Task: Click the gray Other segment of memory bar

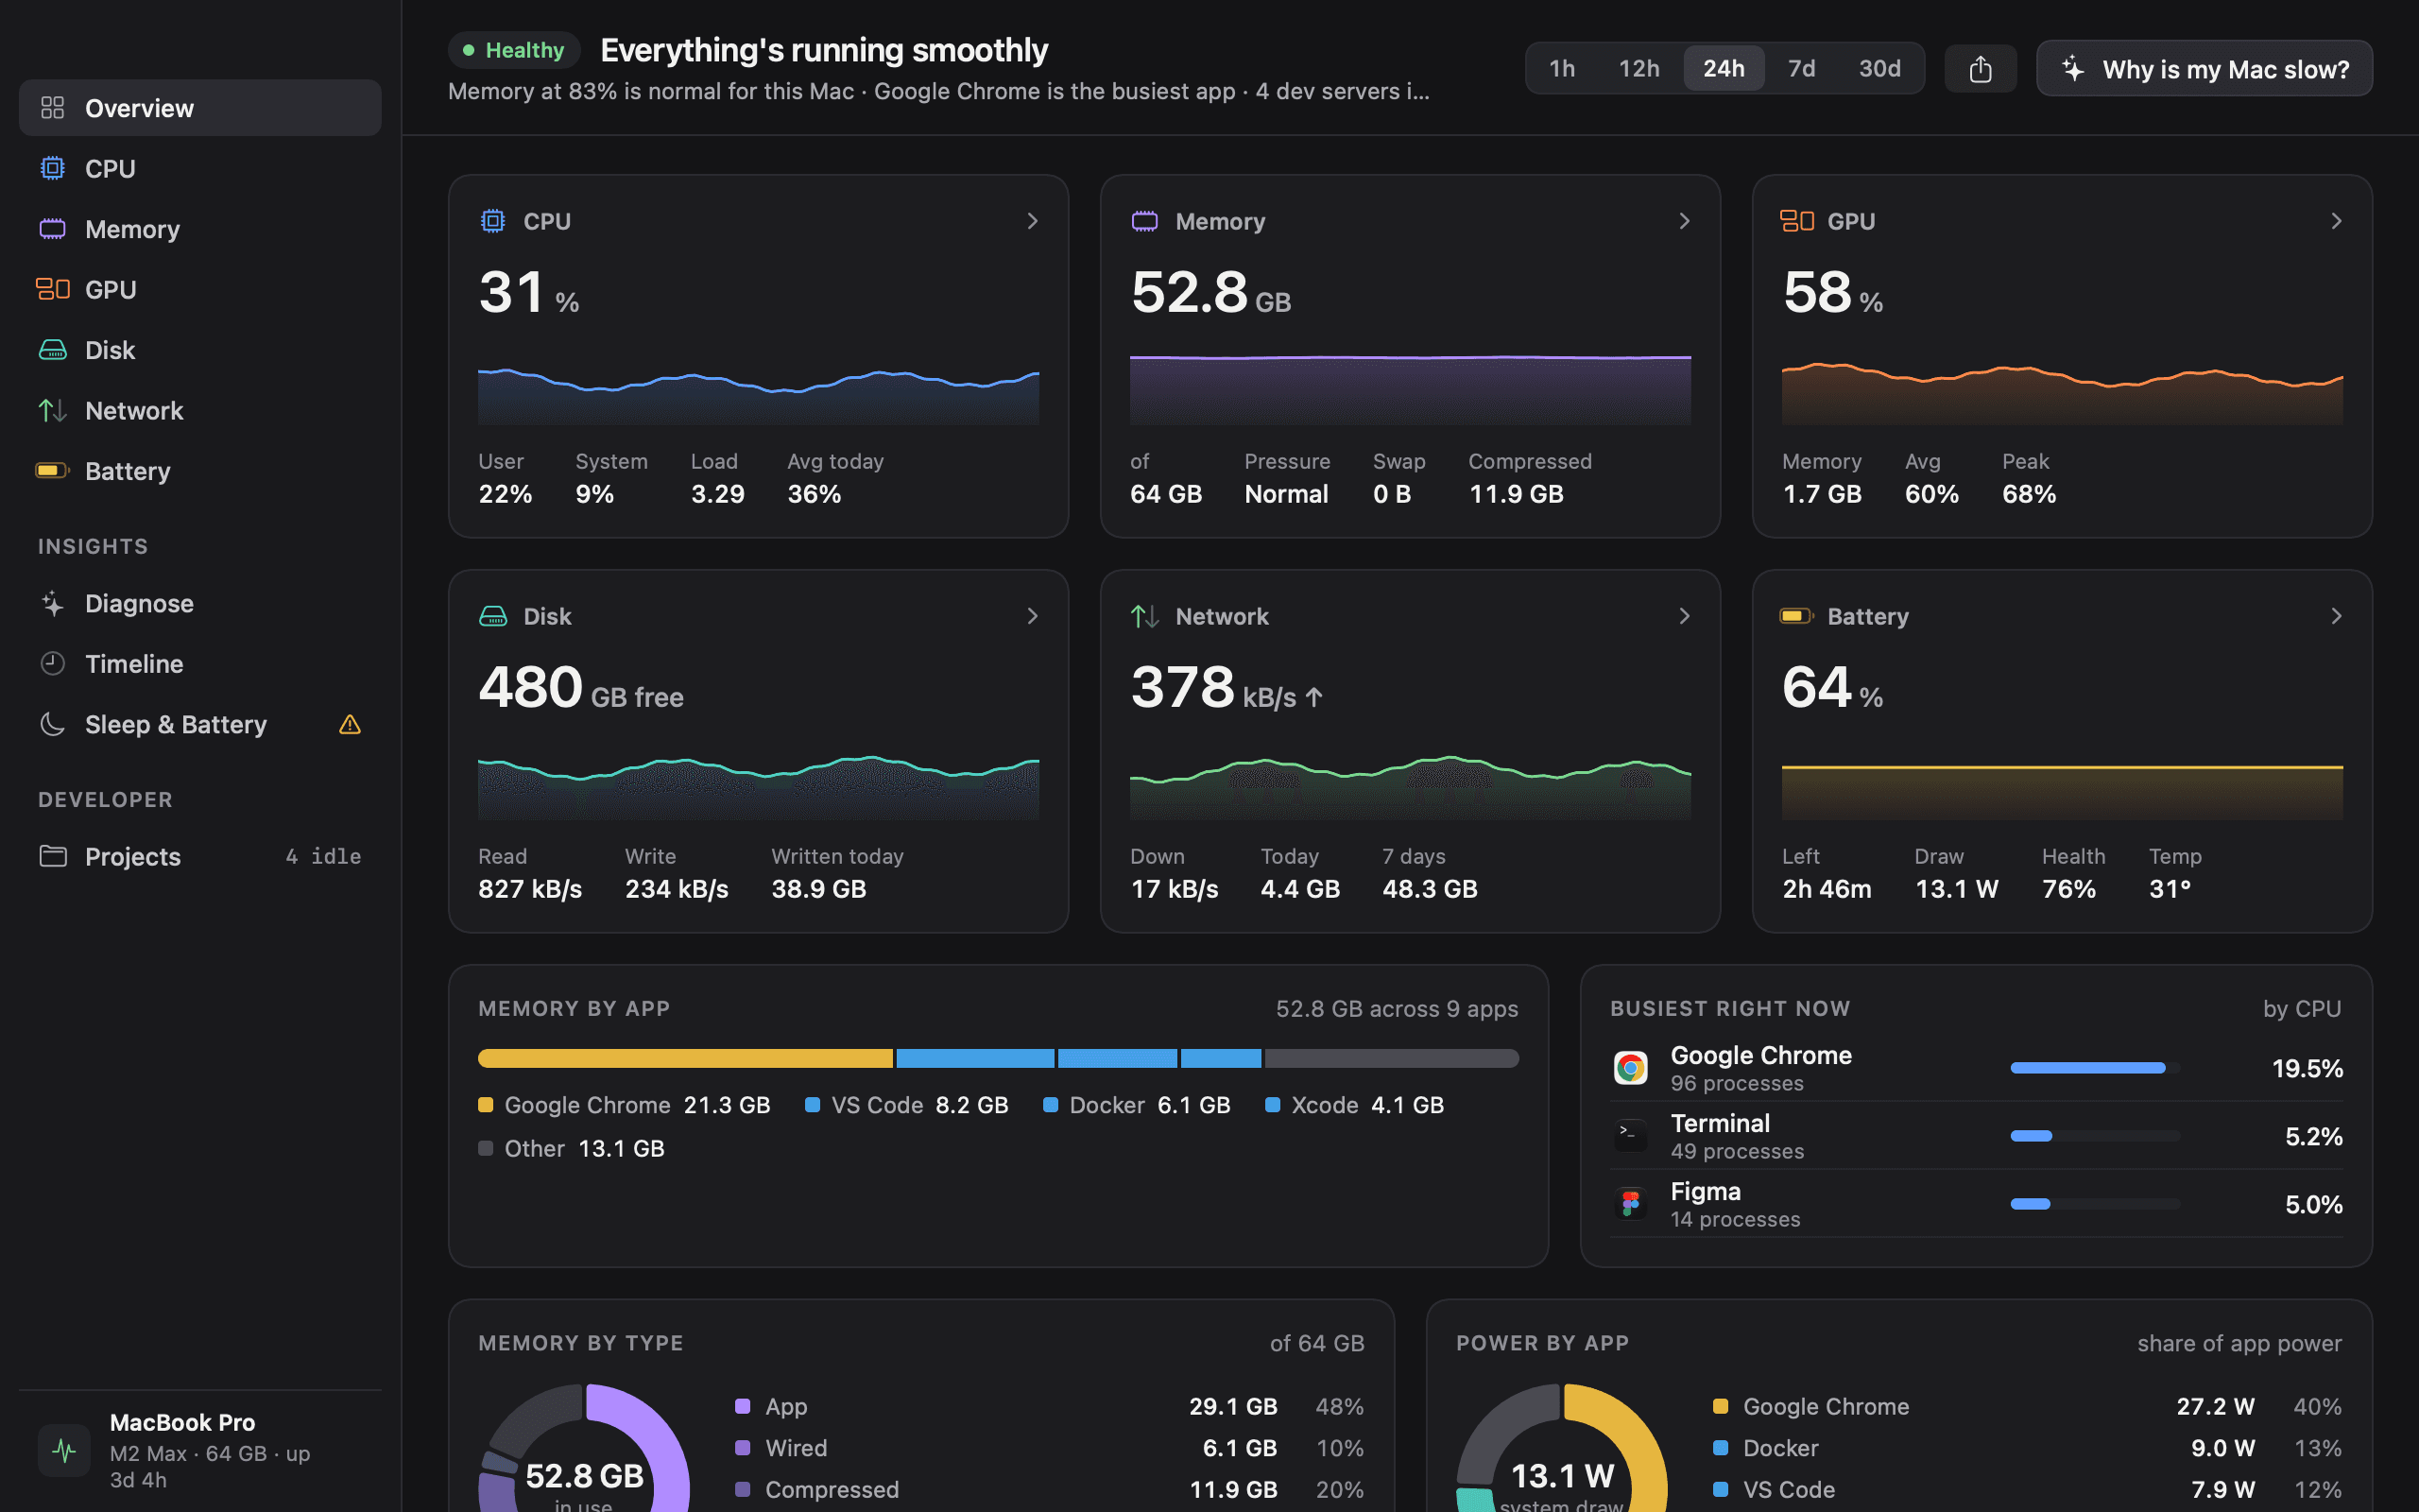Action: pos(1392,1058)
